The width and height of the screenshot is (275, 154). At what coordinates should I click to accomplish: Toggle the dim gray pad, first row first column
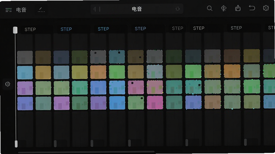(x=25, y=57)
